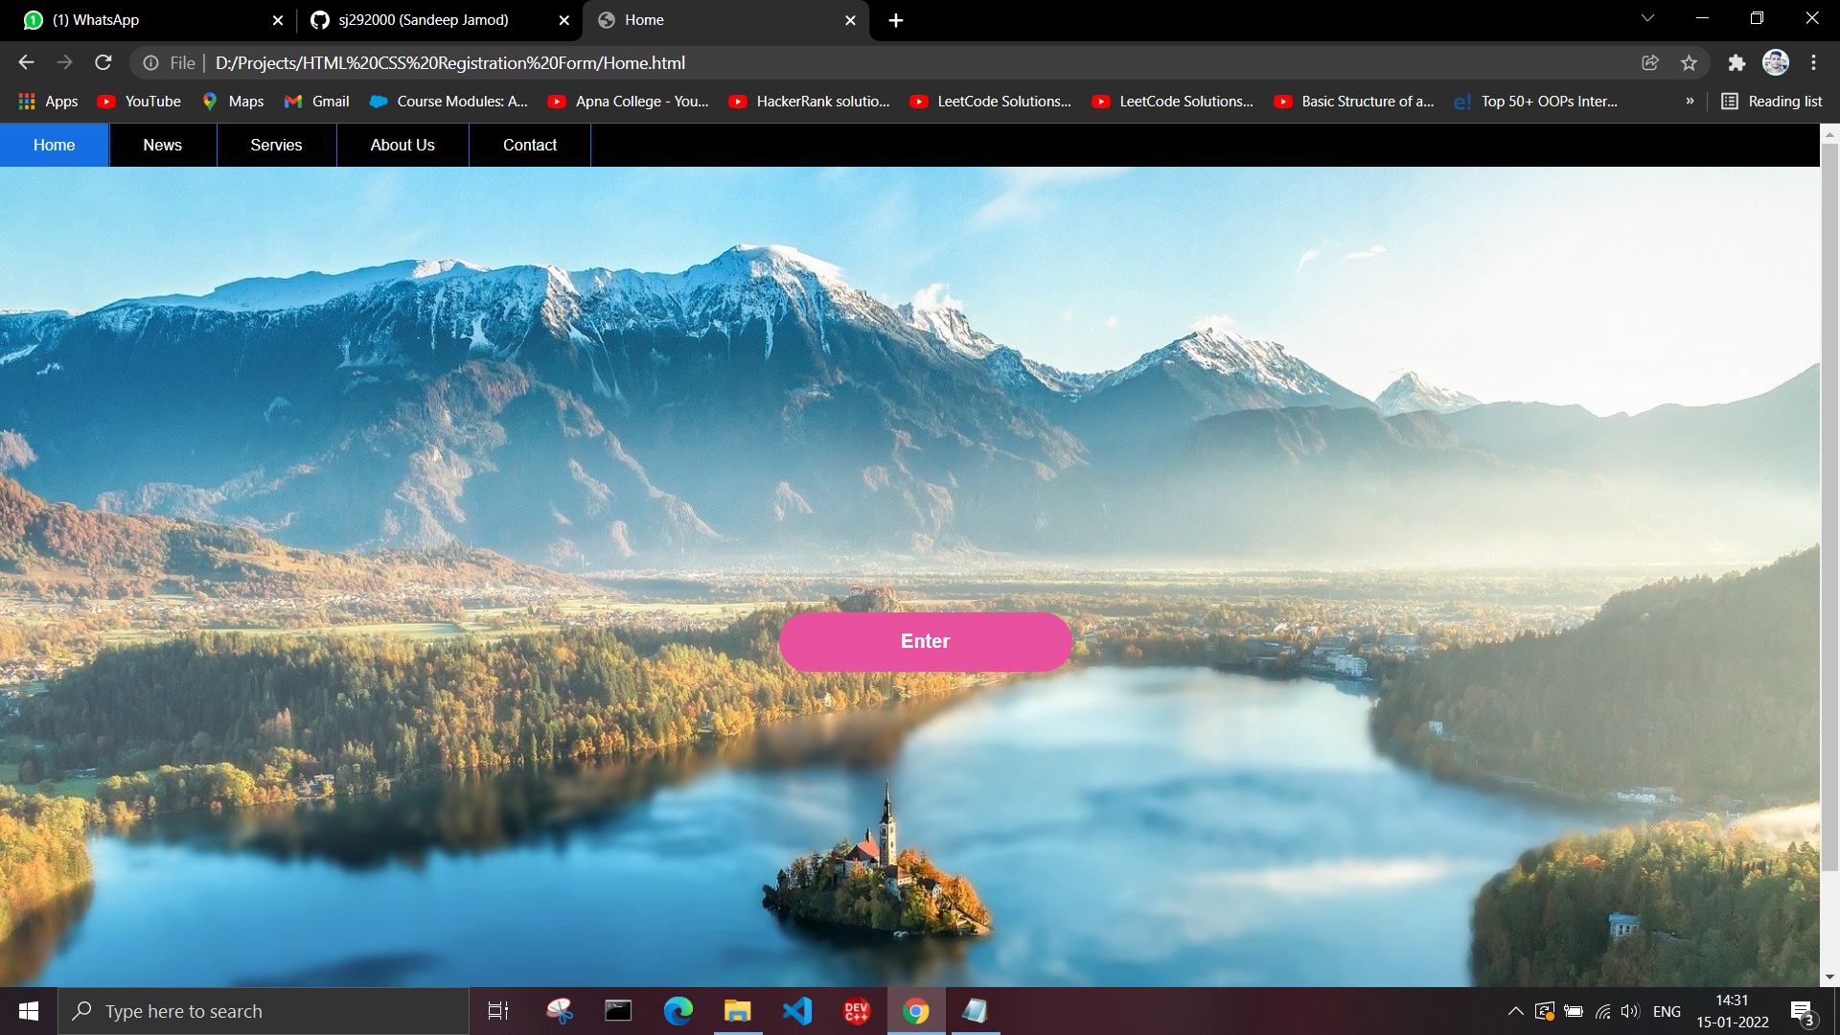Open the Reading list panel

coord(1772,102)
